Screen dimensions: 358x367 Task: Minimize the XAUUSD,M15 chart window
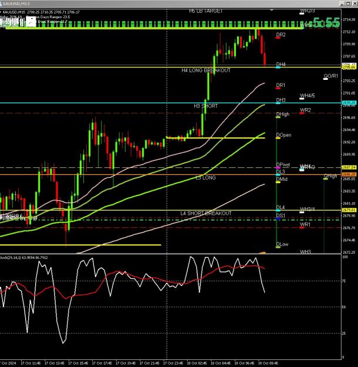pos(342,4)
